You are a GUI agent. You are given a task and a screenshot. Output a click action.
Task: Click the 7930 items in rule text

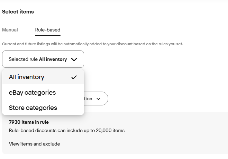point(29,122)
